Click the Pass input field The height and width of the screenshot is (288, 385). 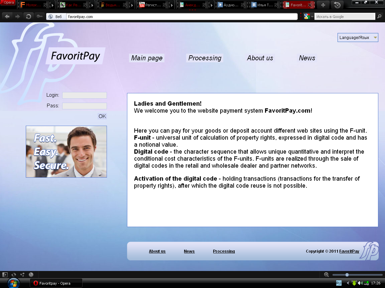85,106
